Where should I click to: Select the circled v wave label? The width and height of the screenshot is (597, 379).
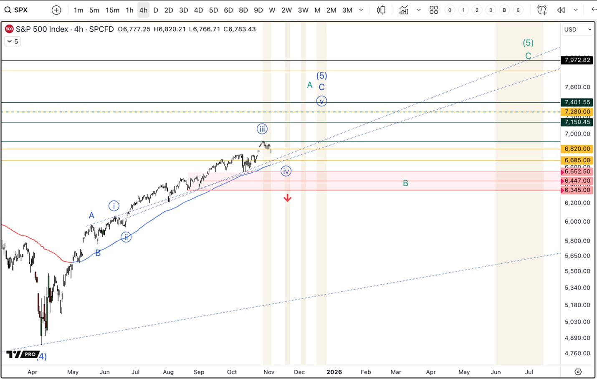321,101
